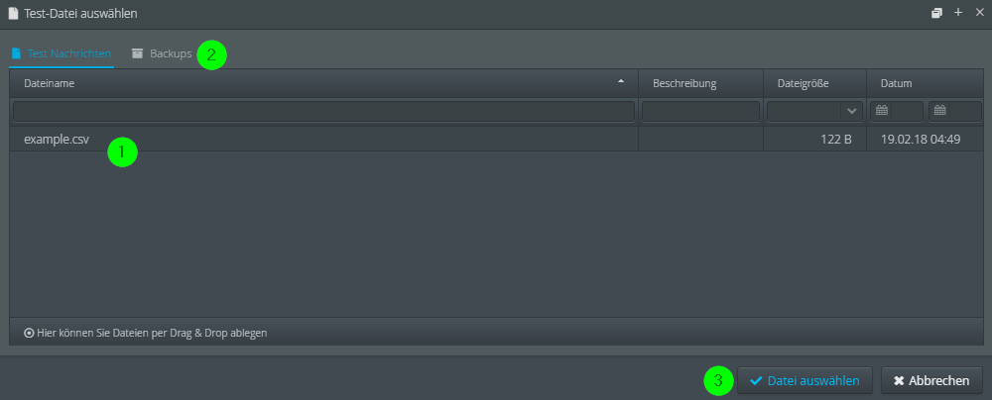Image resolution: width=992 pixels, height=400 pixels.
Task: Focus the Beschreibung filter input field
Action: tap(700, 111)
